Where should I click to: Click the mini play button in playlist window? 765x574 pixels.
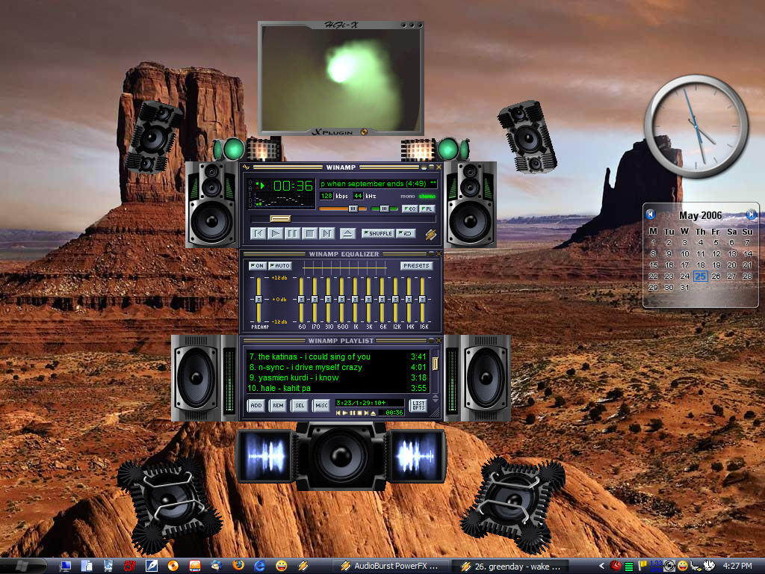[345, 413]
